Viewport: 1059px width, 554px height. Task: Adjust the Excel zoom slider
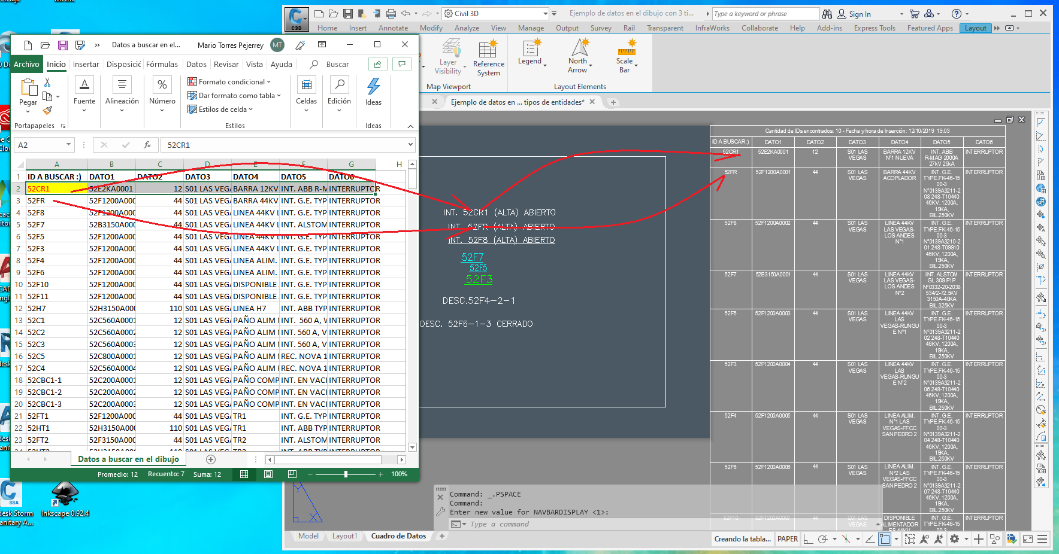point(346,474)
